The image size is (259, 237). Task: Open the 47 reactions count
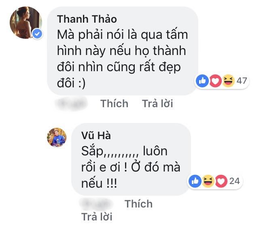point(242,81)
